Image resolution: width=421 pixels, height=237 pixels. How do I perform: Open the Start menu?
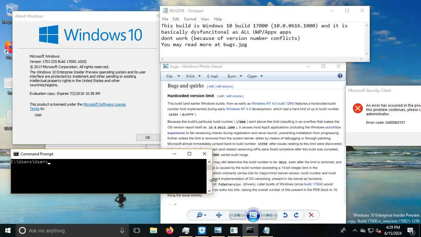(x=8, y=230)
